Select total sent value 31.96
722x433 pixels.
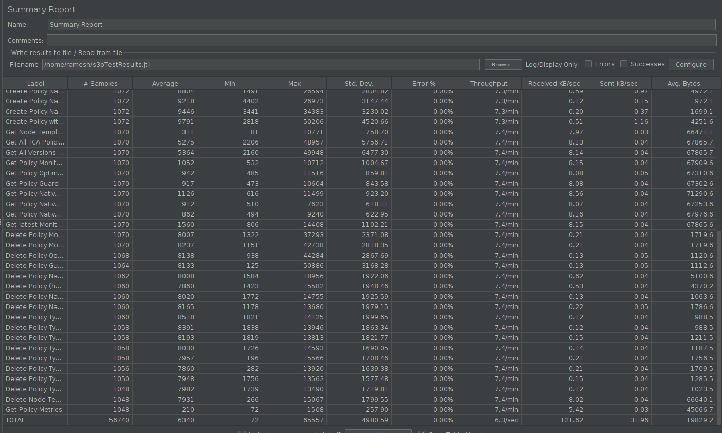(639, 420)
